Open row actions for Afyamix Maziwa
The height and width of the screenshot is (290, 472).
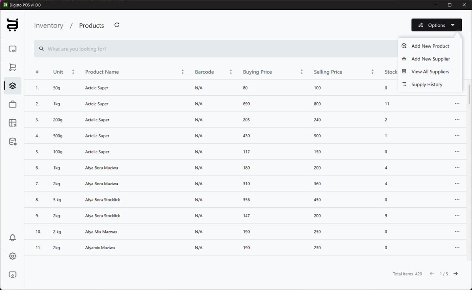pos(457,248)
